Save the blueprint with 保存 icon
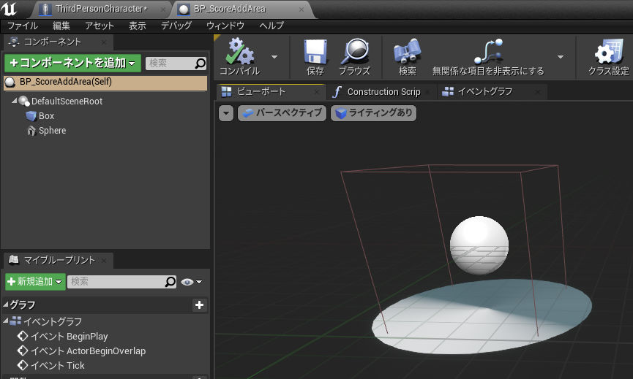The height and width of the screenshot is (379, 633). click(315, 57)
